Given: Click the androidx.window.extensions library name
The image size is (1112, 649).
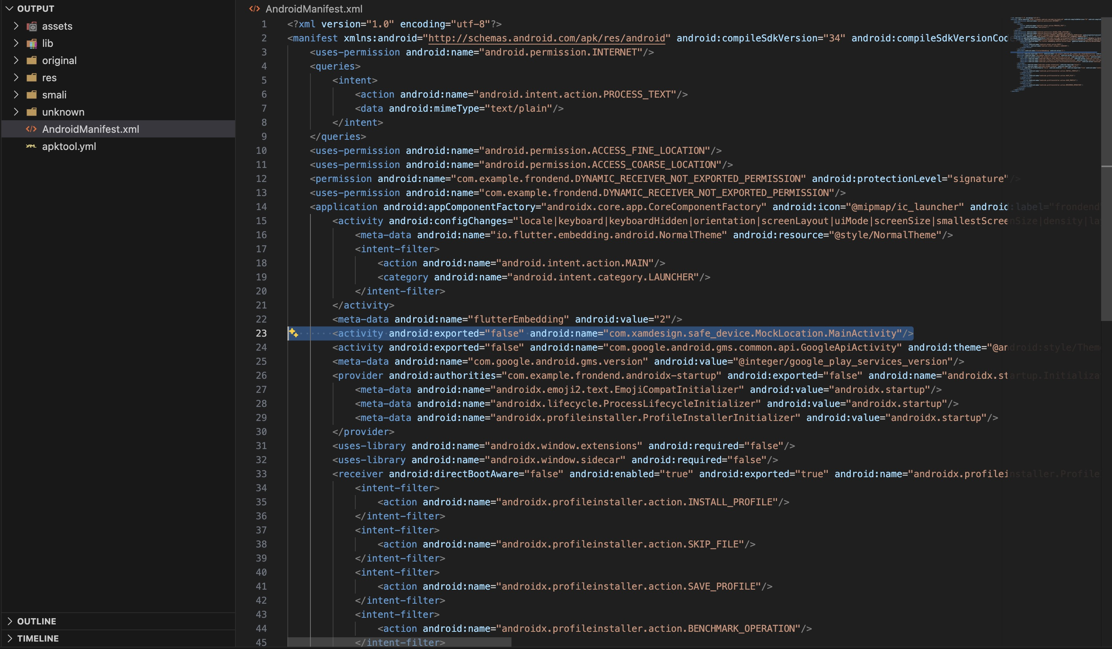Looking at the screenshot, I should coord(563,446).
